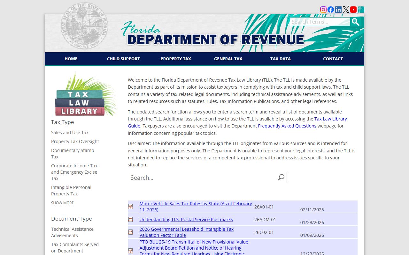Open the TAX DATA menu

[281, 59]
